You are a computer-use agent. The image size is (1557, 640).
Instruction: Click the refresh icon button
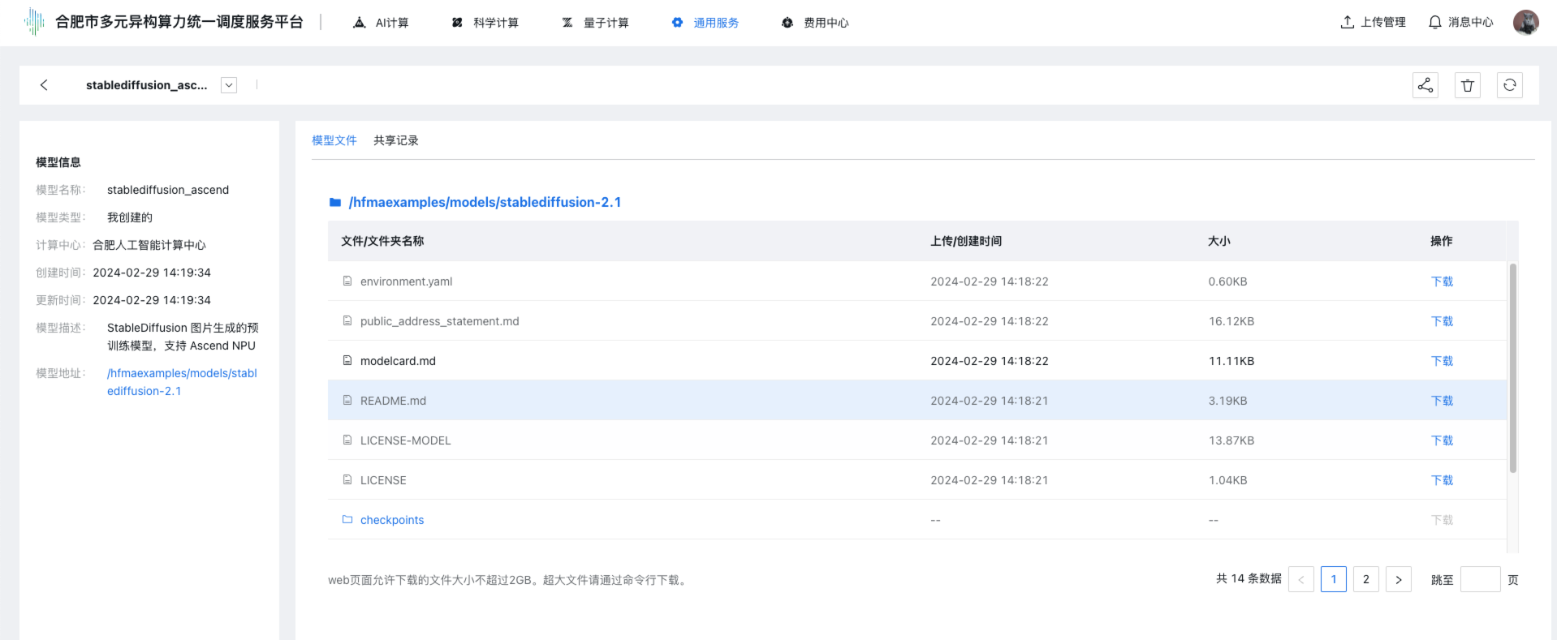point(1509,85)
